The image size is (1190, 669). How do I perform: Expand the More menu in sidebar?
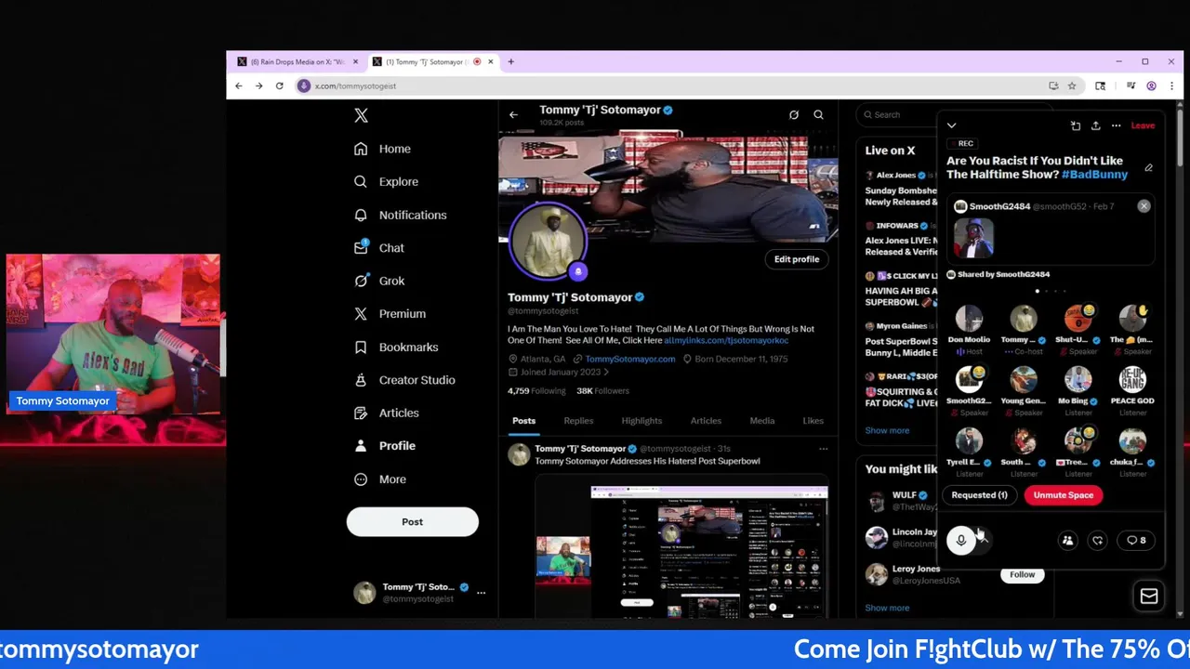coord(380,479)
